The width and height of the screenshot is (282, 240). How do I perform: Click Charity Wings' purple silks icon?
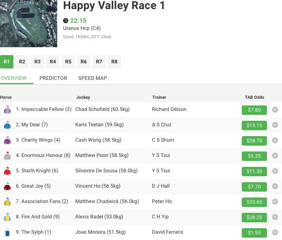click(x=7, y=140)
